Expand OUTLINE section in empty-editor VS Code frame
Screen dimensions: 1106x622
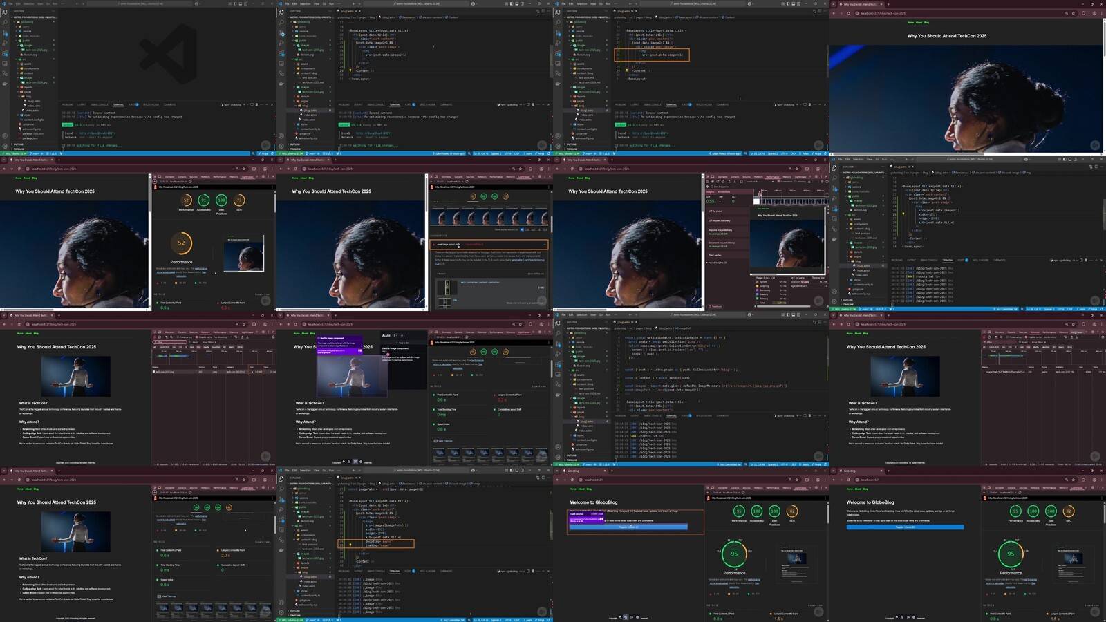point(19,144)
